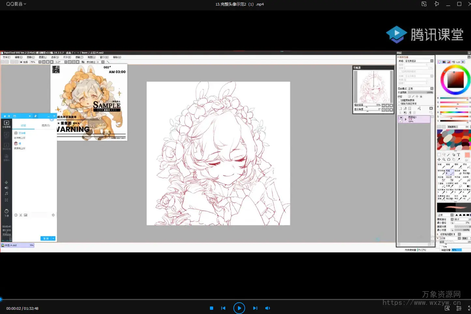Select the Text tool in SAI

click(x=458, y=155)
